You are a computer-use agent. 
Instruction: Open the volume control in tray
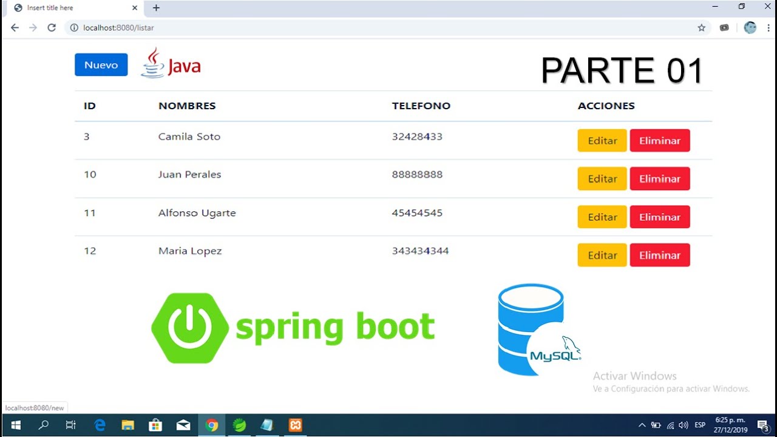click(x=684, y=425)
